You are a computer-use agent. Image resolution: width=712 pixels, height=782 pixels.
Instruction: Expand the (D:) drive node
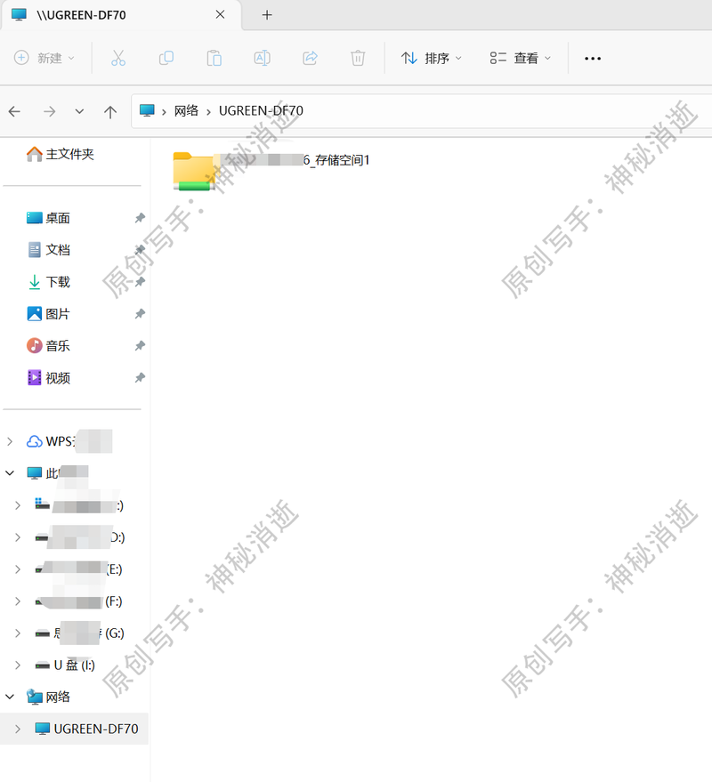18,537
